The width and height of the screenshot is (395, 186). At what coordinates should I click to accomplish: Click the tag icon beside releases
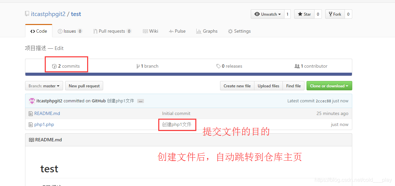218,66
